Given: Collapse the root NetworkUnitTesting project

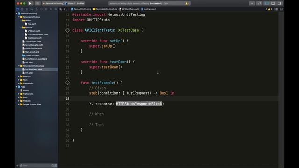Looking at the screenshot, I should [x=17, y=14].
